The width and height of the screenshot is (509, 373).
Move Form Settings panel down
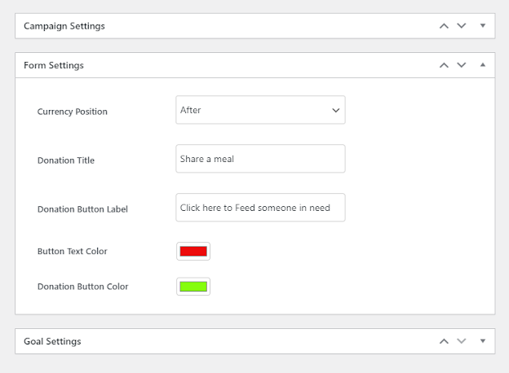coord(462,65)
